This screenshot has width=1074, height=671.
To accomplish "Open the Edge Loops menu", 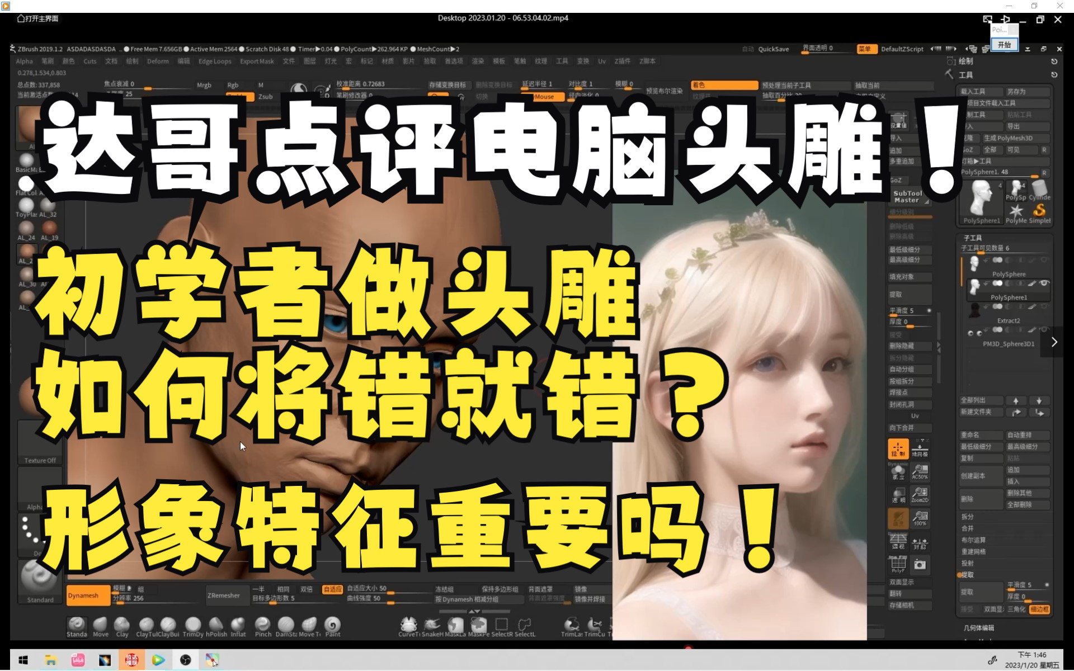I will coord(215,62).
